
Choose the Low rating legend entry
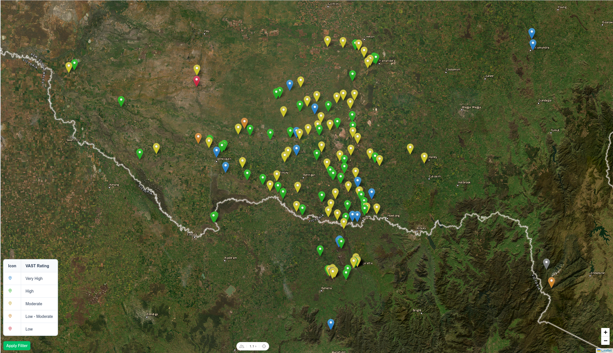tap(29, 329)
